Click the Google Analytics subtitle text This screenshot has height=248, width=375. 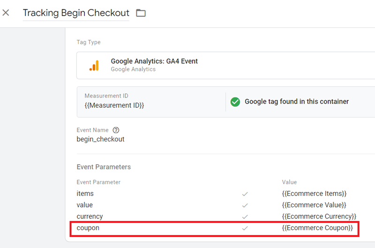pos(133,69)
